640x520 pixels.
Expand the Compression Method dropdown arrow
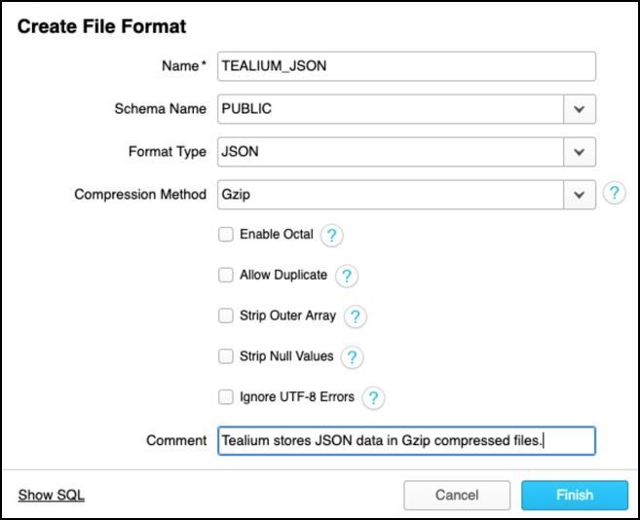coord(580,194)
